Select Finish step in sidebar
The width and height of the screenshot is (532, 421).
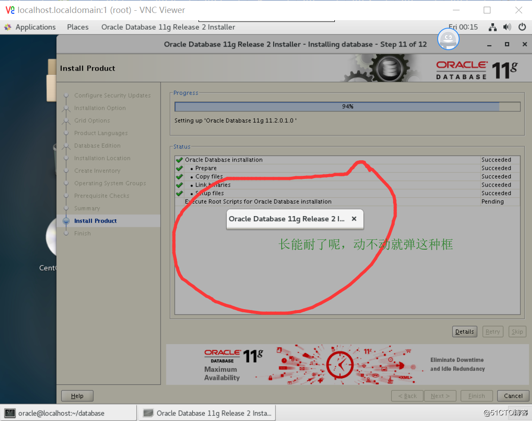82,234
